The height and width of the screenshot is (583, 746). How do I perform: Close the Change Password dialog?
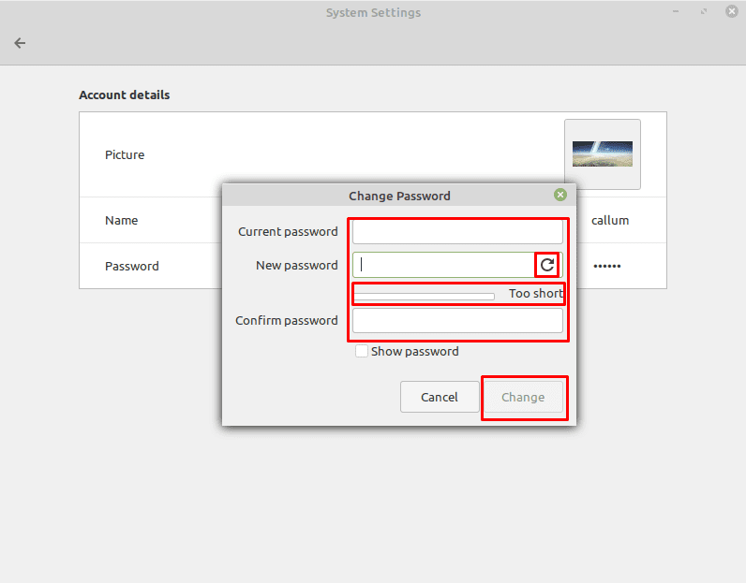pos(560,195)
